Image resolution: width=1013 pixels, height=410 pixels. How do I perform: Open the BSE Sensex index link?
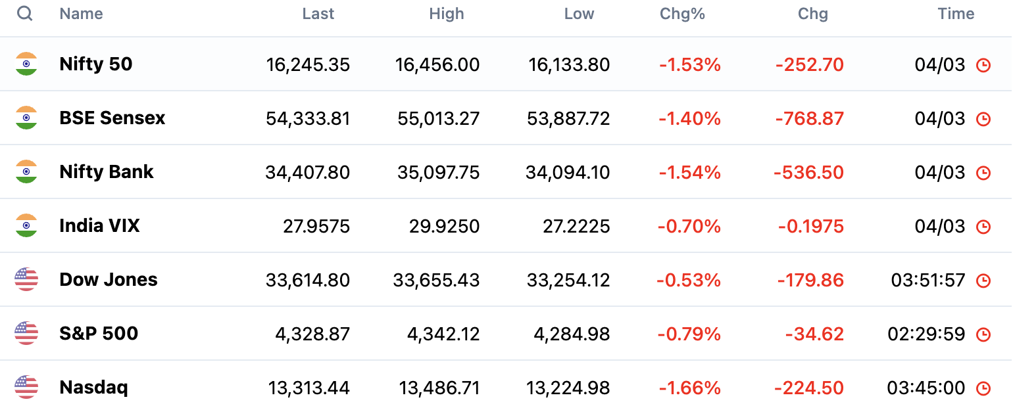point(112,118)
